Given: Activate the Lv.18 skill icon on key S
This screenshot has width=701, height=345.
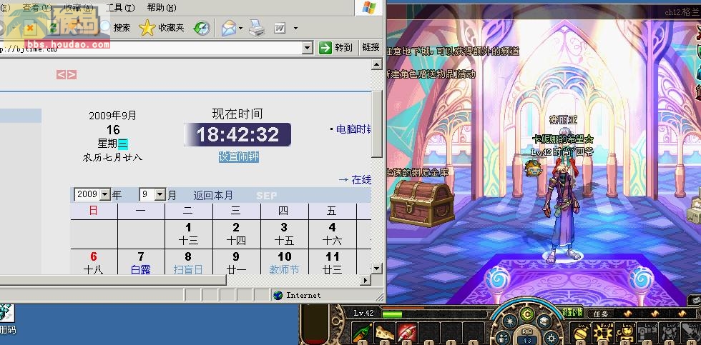Looking at the screenshot, I should coord(604,332).
